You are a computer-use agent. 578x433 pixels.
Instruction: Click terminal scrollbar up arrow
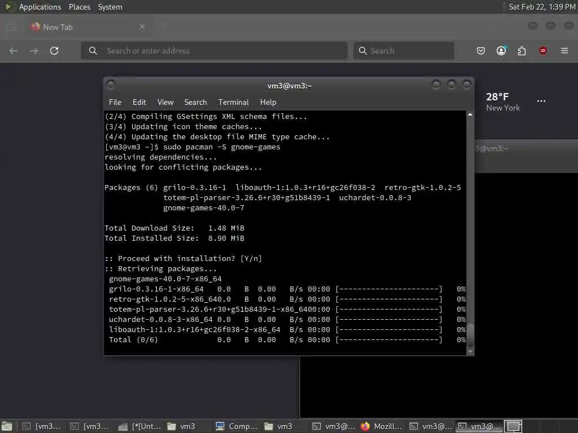pos(470,114)
